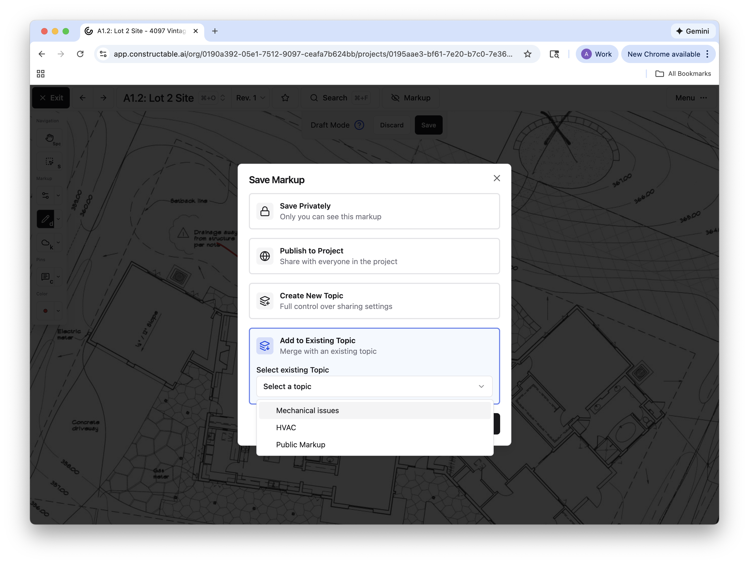Viewport: 749px width, 564px height.
Task: Select the selection tool in sidebar
Action: coord(49,161)
